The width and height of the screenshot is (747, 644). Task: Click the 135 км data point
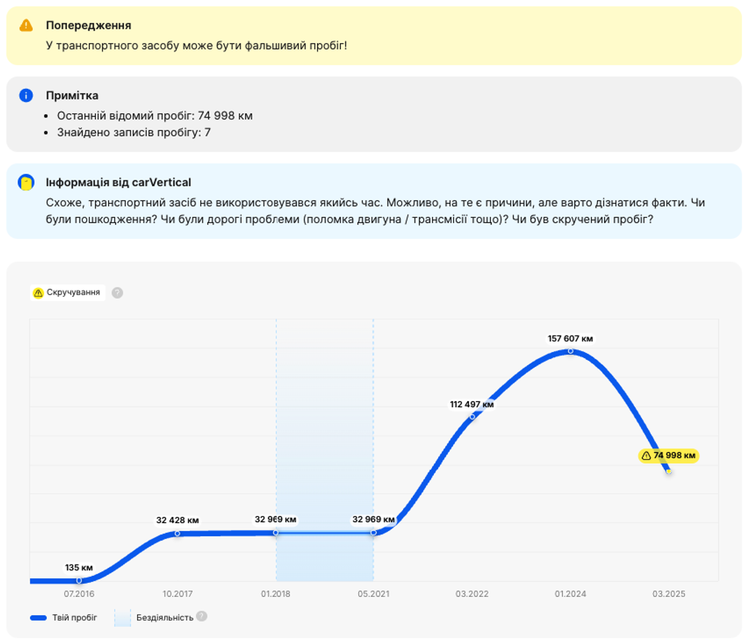click(x=79, y=580)
